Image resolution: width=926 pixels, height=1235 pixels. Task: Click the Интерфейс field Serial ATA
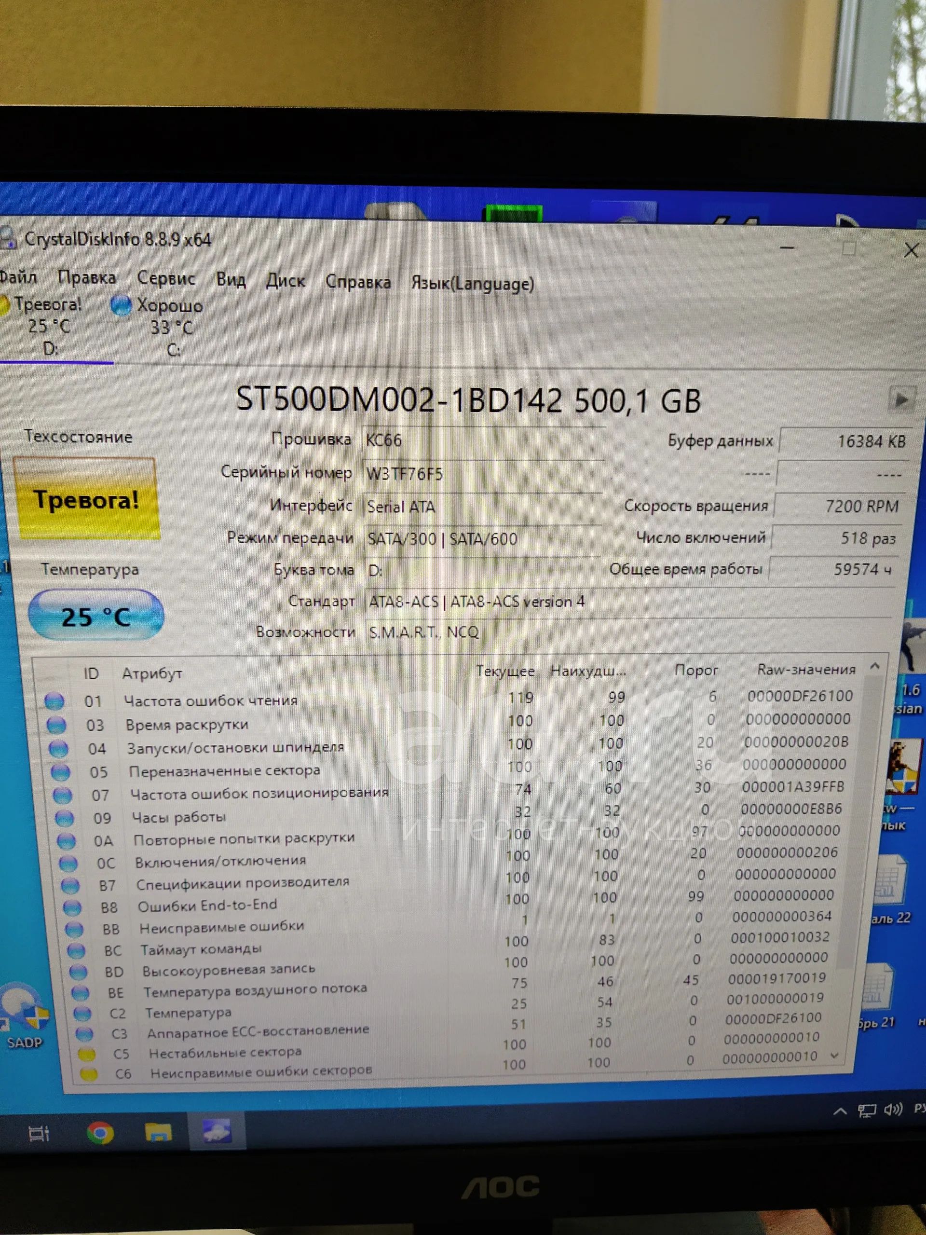tap(482, 507)
